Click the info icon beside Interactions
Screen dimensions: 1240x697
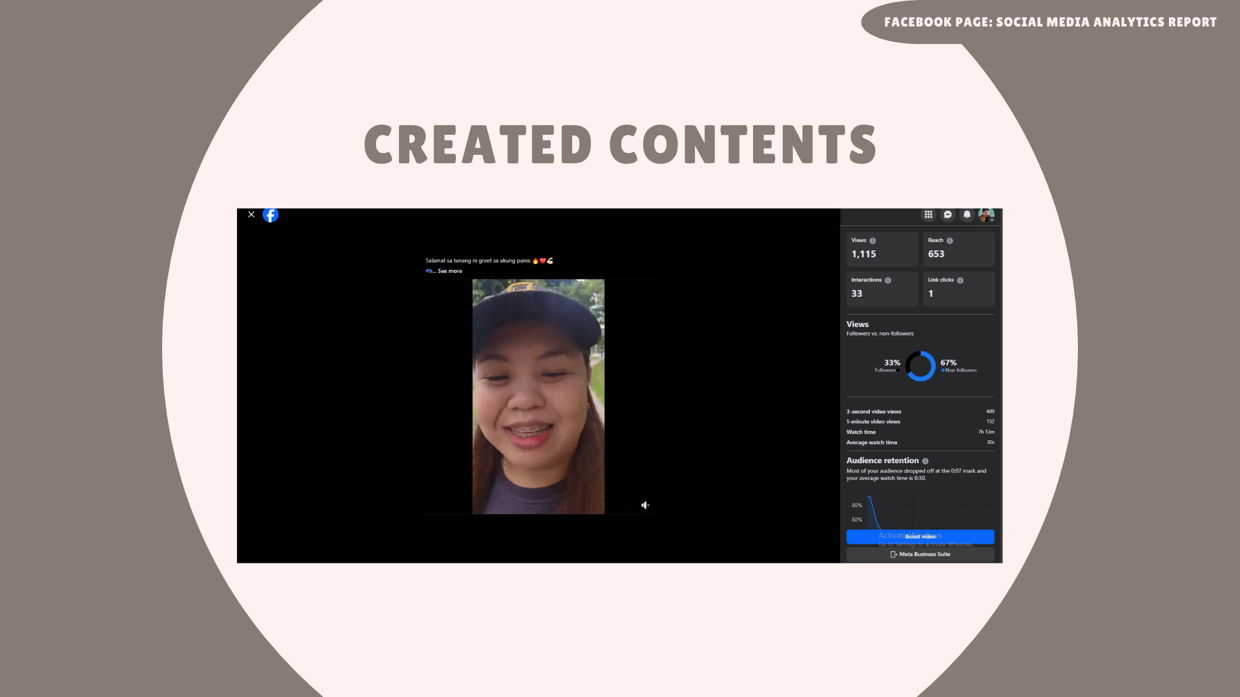point(888,281)
